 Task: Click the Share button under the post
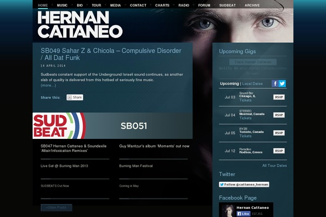click(x=75, y=98)
